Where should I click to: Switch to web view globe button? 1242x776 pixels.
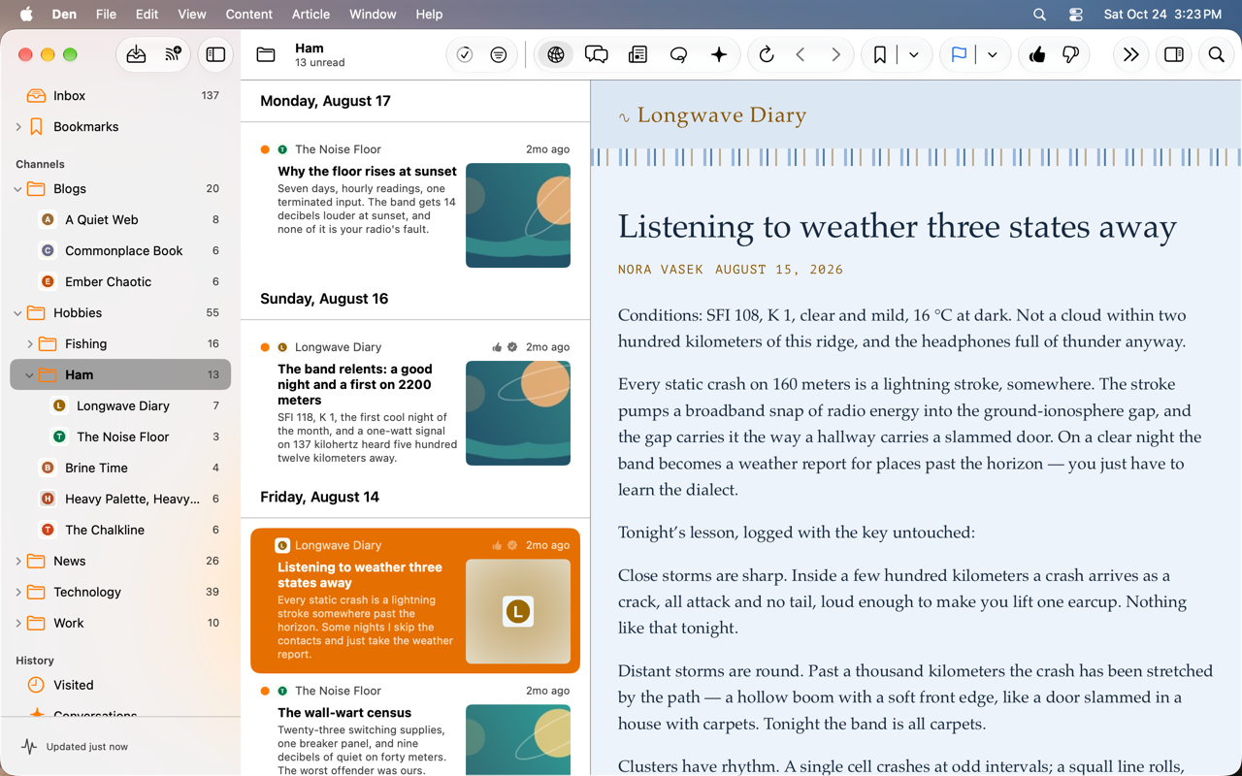click(x=556, y=55)
